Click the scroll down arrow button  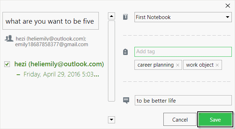[112, 120]
